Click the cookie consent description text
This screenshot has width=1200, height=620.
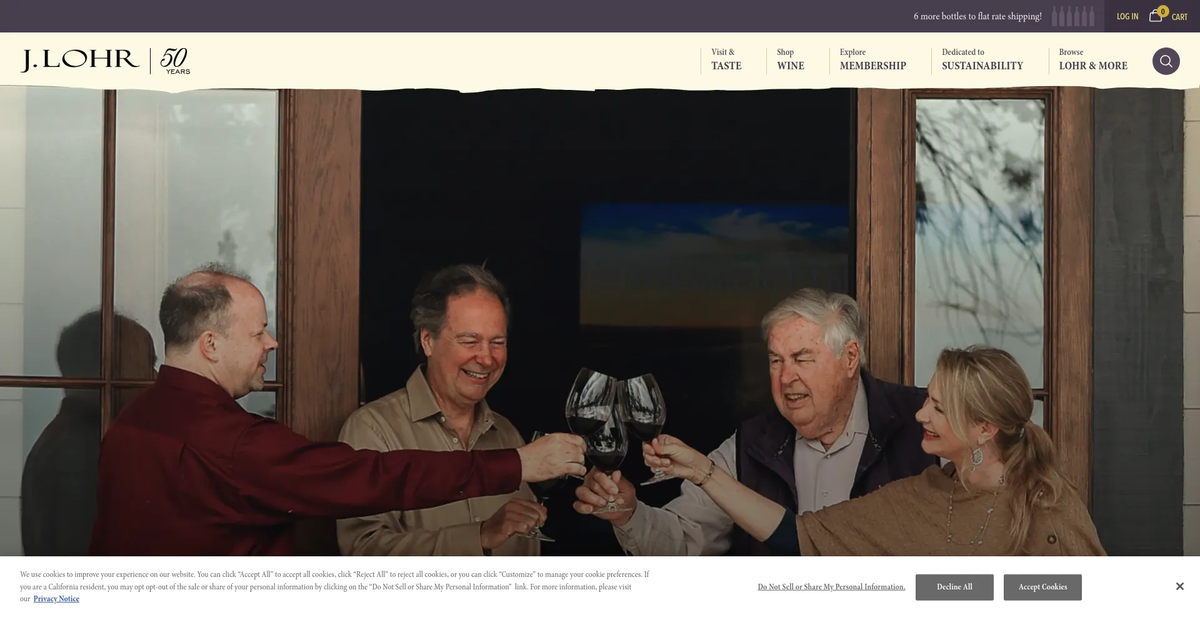(334, 586)
